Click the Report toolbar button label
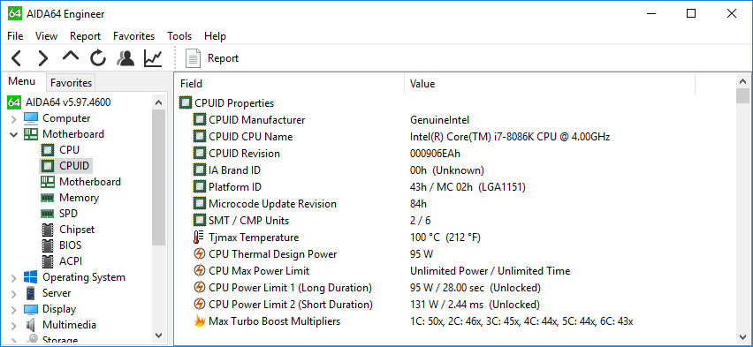Image resolution: width=753 pixels, height=347 pixels. [x=223, y=58]
